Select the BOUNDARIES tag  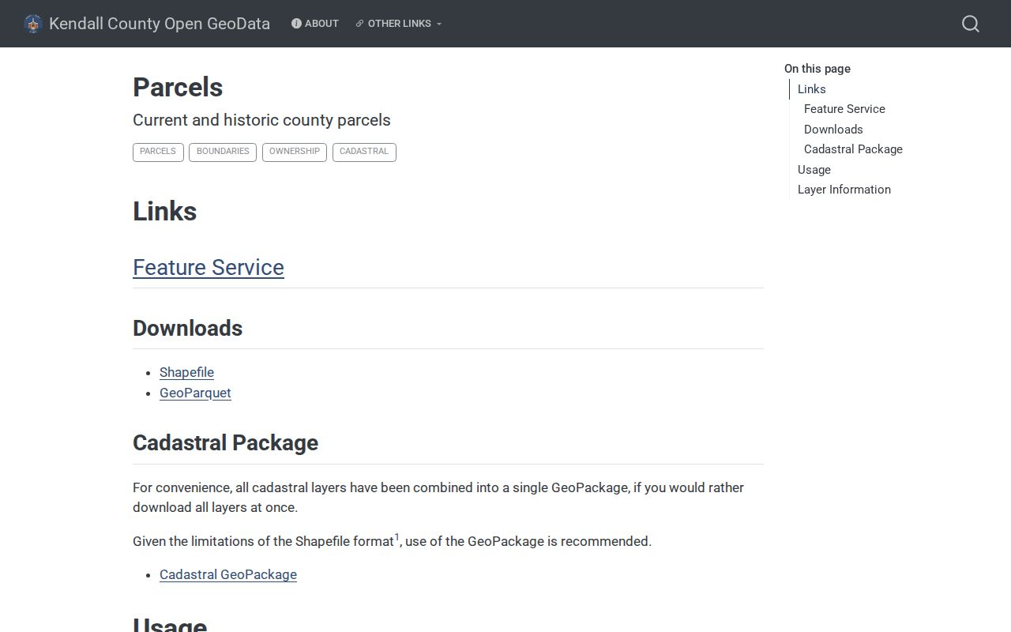(x=223, y=152)
